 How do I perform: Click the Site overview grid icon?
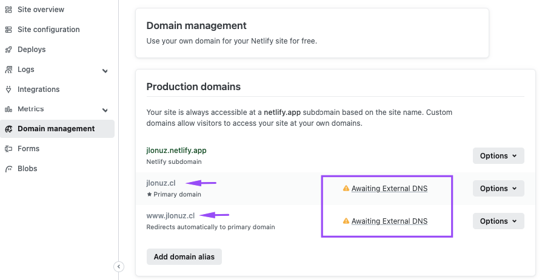tap(8, 10)
